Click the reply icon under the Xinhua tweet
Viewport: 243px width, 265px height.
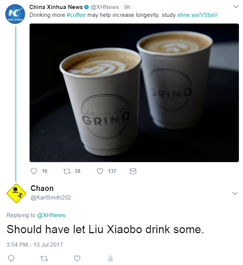point(34,171)
